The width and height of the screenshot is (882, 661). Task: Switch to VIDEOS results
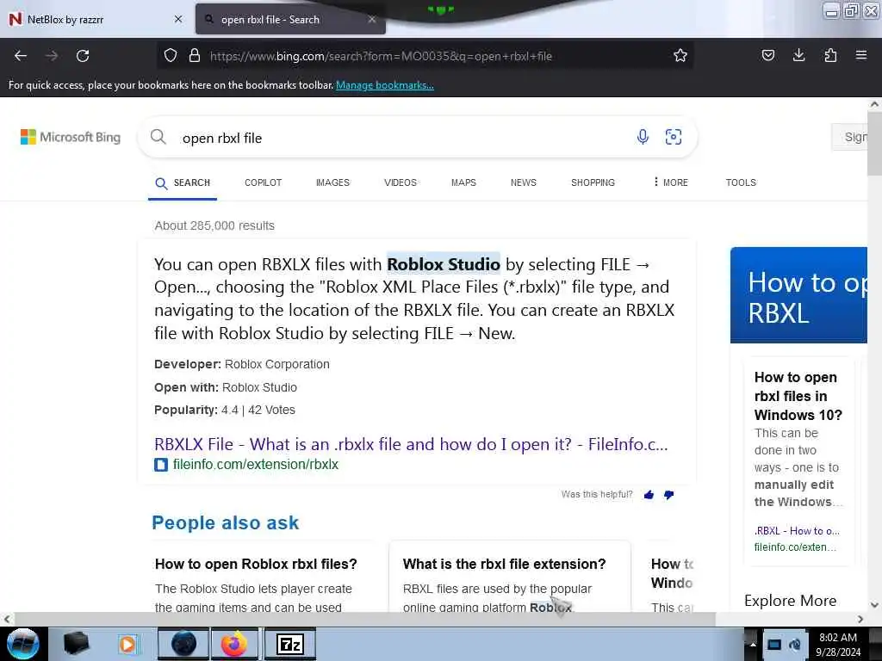pos(401,182)
